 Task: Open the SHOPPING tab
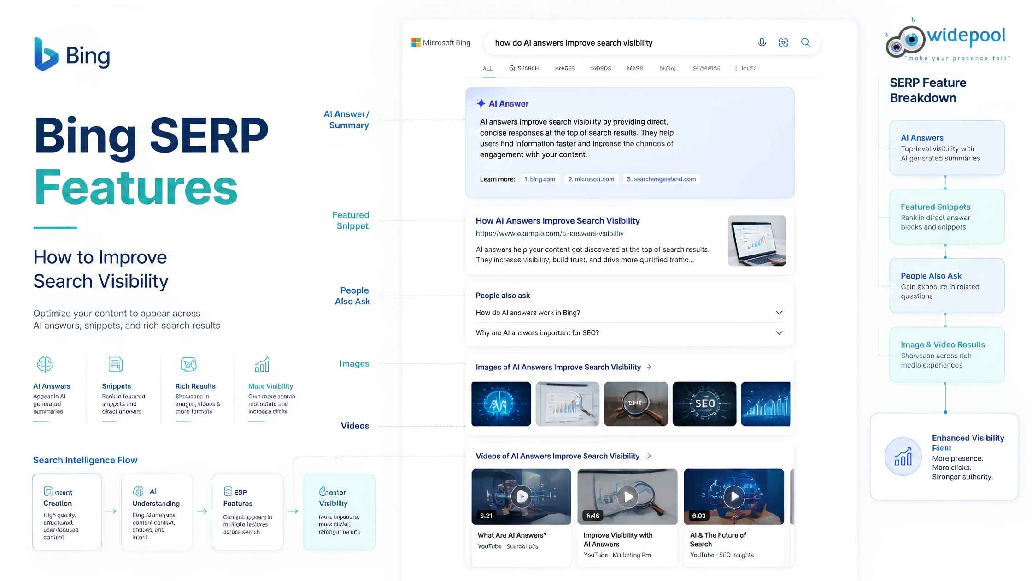pos(706,68)
